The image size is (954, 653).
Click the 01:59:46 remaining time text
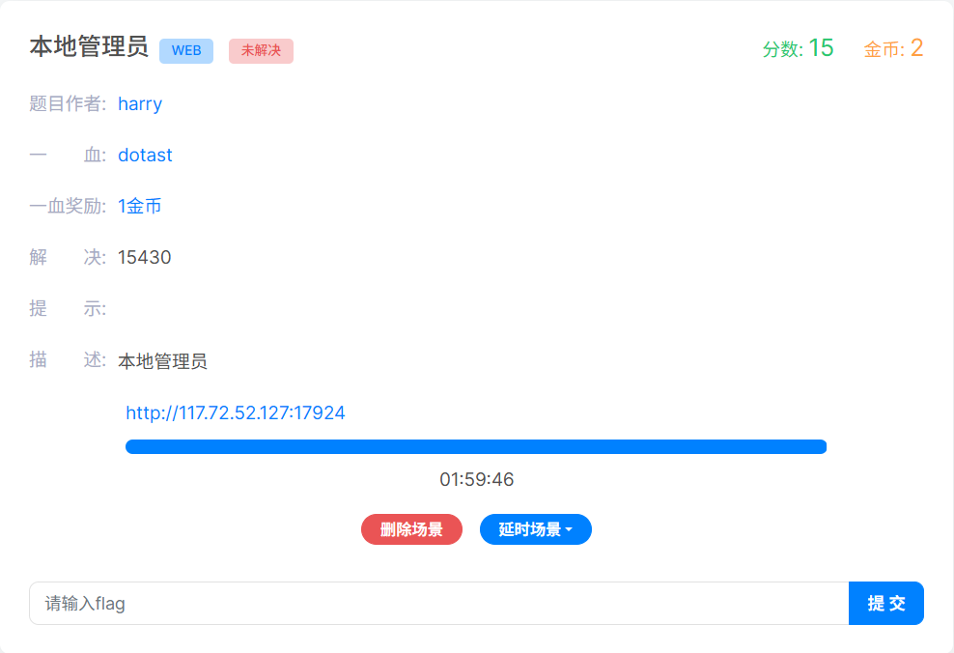pyautogui.click(x=476, y=479)
